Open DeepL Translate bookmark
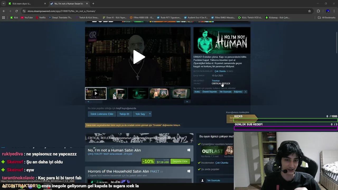338x190 pixels. (x=60, y=18)
